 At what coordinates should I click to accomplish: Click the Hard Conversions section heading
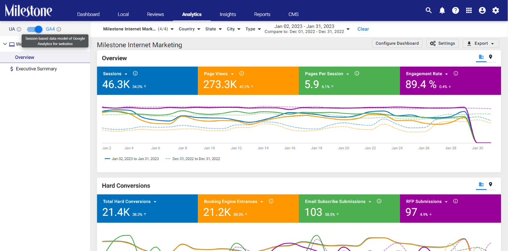coord(126,186)
